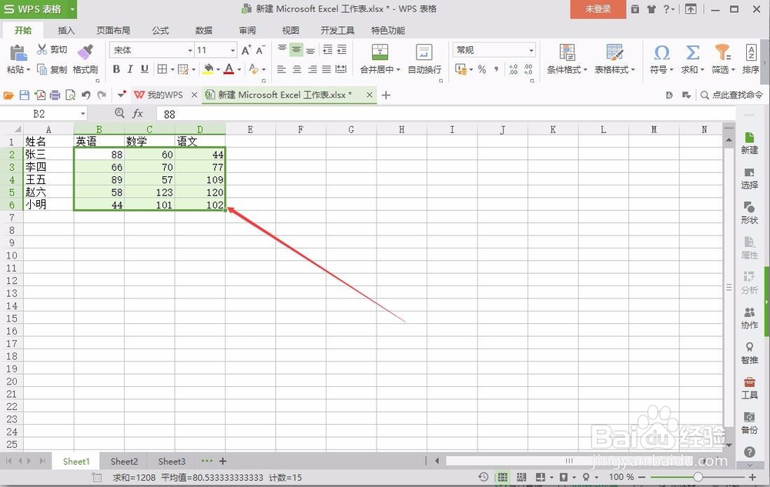Add a new sheet with the plus button
This screenshot has width=770, height=487.
(x=223, y=461)
